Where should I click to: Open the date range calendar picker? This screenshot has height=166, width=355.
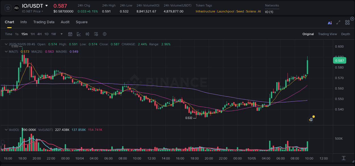click(70, 34)
